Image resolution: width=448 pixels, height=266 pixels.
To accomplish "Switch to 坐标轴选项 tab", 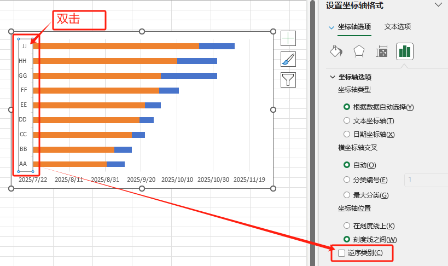I will pyautogui.click(x=354, y=27).
